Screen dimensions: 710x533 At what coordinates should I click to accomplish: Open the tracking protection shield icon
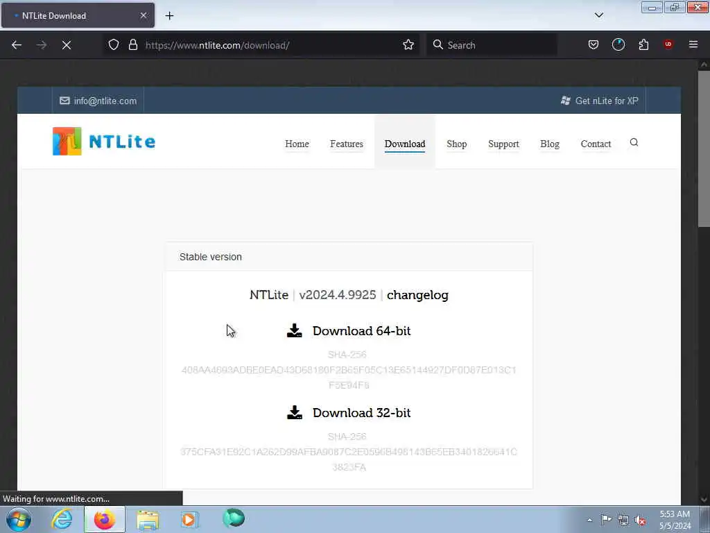114,44
